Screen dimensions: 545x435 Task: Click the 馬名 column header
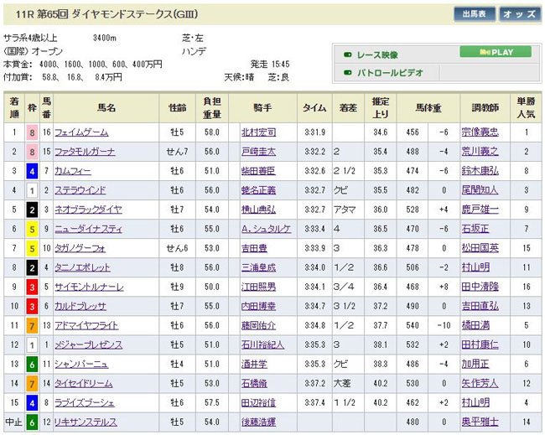(106, 108)
